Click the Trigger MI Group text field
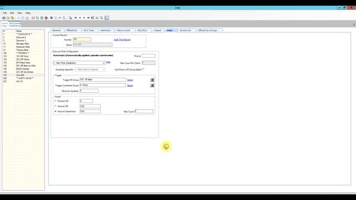The width and height of the screenshot is (356, 200). click(102, 79)
